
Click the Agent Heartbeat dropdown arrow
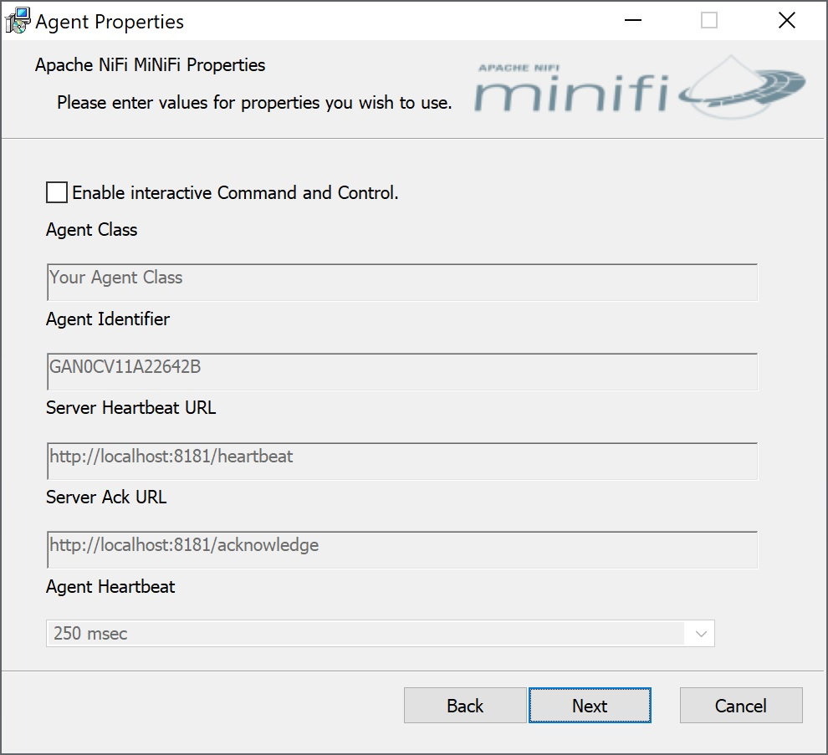[x=703, y=633]
